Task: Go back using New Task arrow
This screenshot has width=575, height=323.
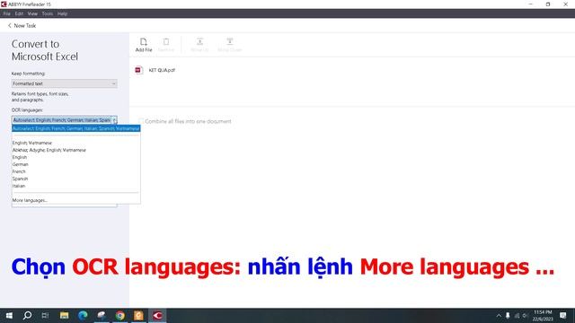Action: [10, 26]
